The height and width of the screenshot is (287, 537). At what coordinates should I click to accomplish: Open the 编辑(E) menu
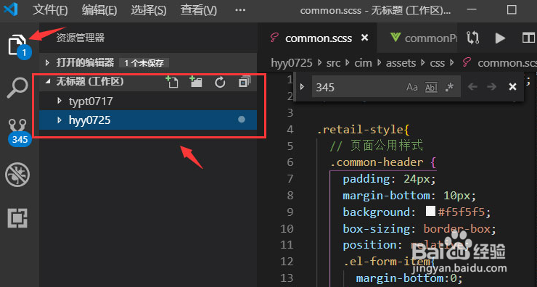[x=99, y=10]
